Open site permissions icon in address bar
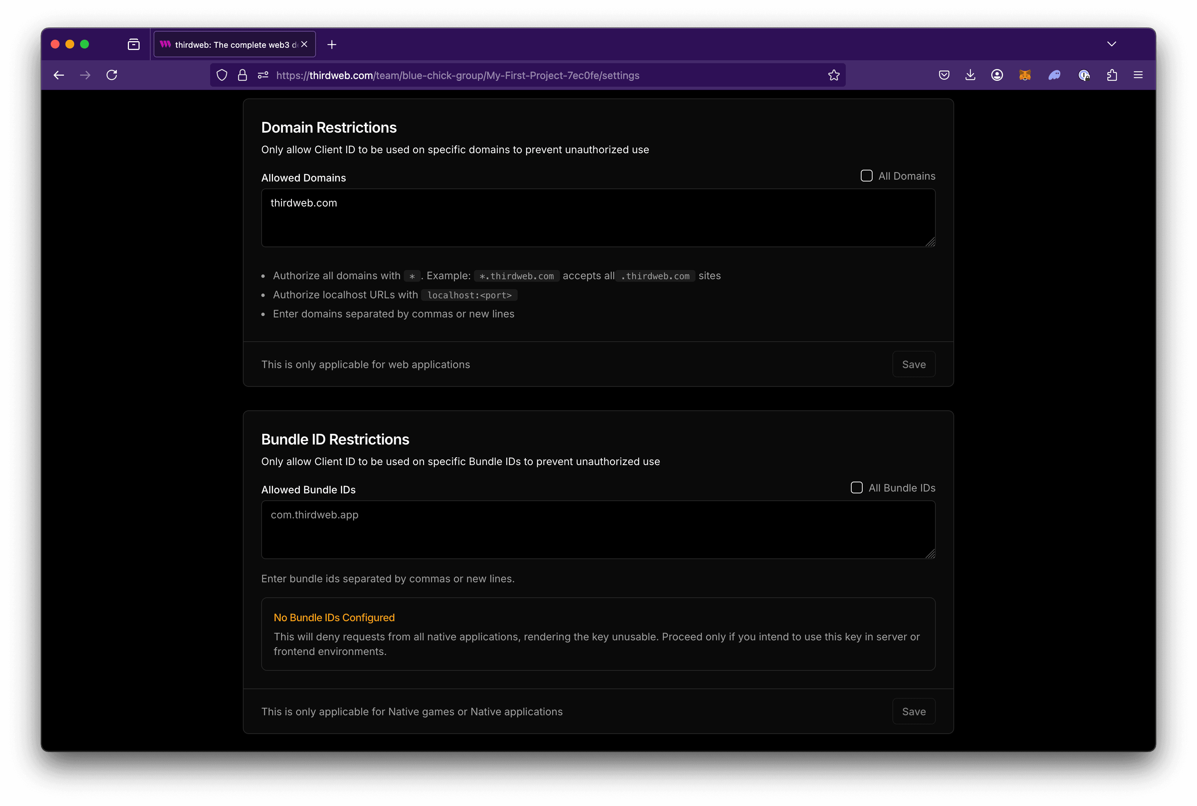Viewport: 1197px width, 806px height. pyautogui.click(x=263, y=75)
